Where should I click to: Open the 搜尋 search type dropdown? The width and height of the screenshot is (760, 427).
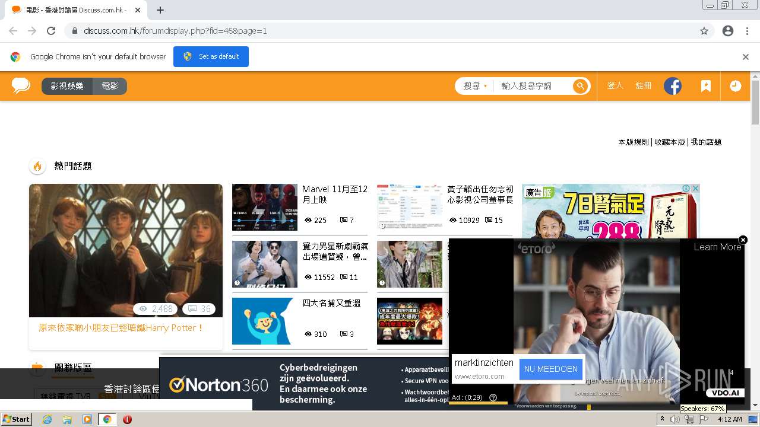tap(475, 86)
